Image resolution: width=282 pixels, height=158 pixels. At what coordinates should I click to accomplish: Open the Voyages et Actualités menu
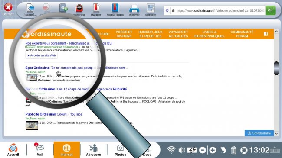coord(178,34)
